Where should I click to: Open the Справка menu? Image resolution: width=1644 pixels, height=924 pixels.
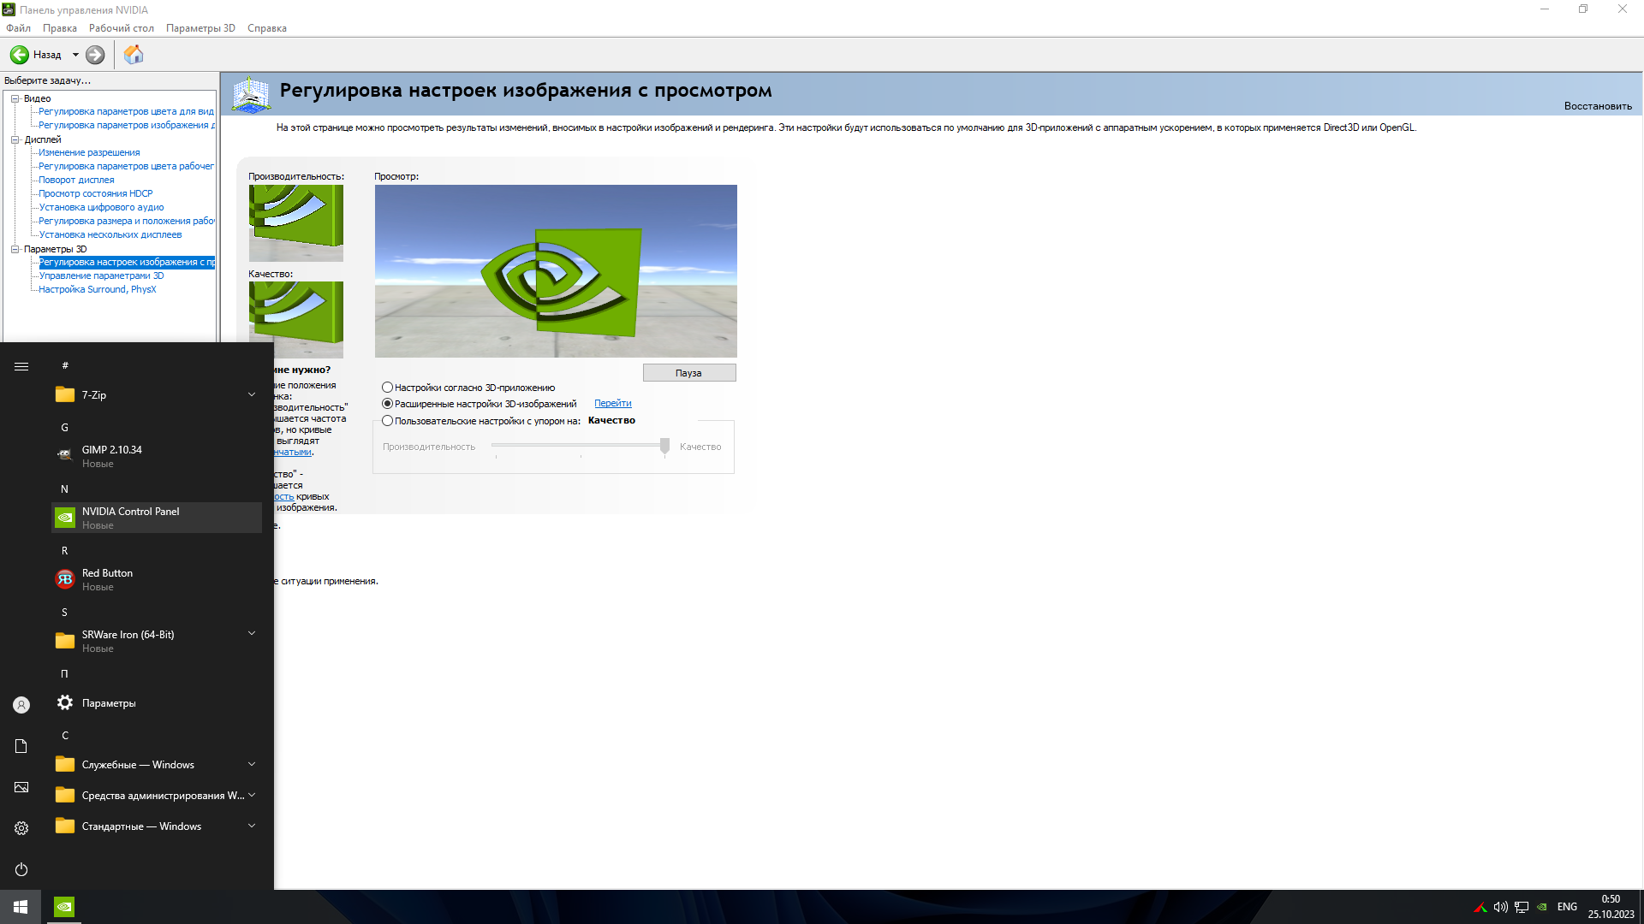[267, 28]
